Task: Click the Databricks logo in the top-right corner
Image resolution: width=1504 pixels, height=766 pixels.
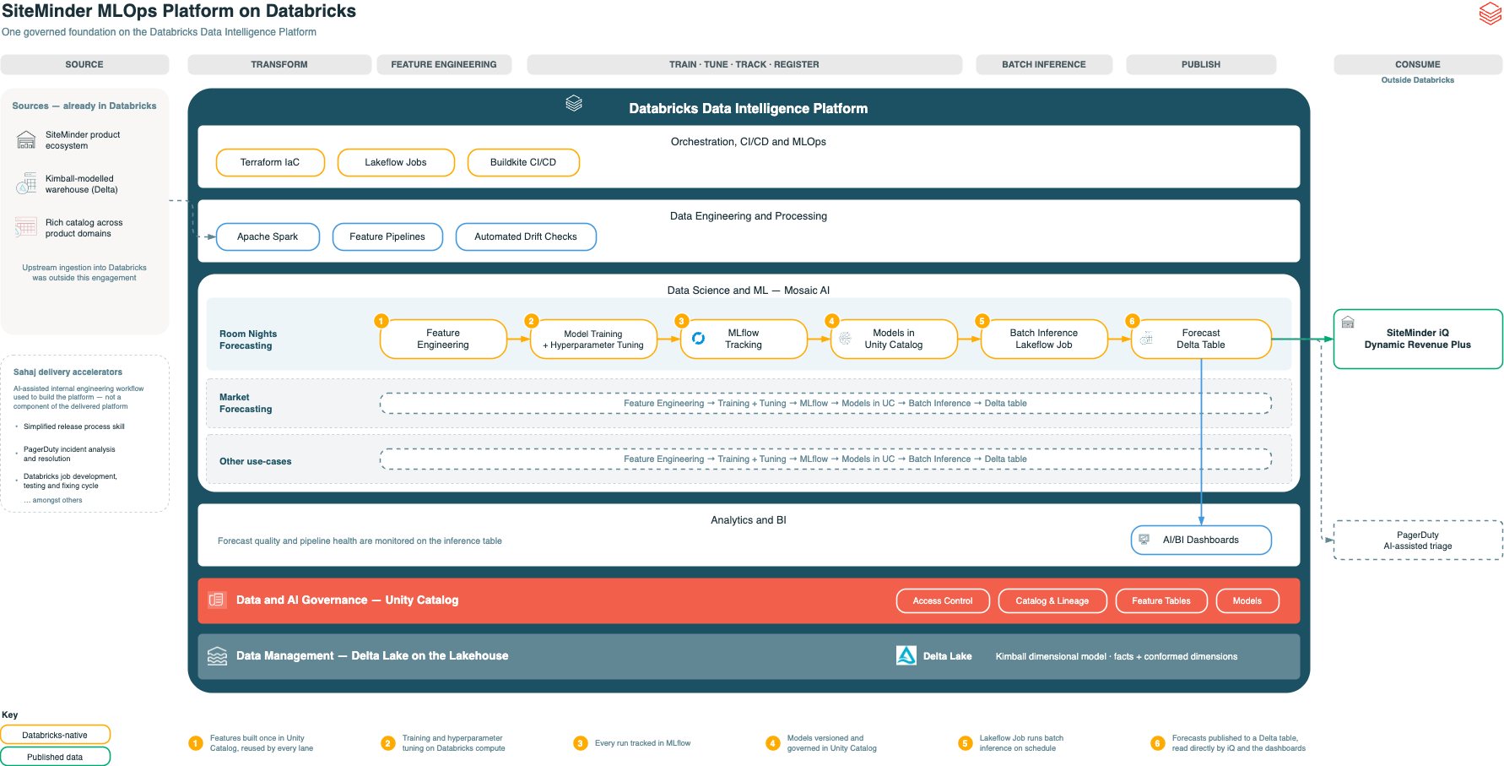Action: point(1490,14)
